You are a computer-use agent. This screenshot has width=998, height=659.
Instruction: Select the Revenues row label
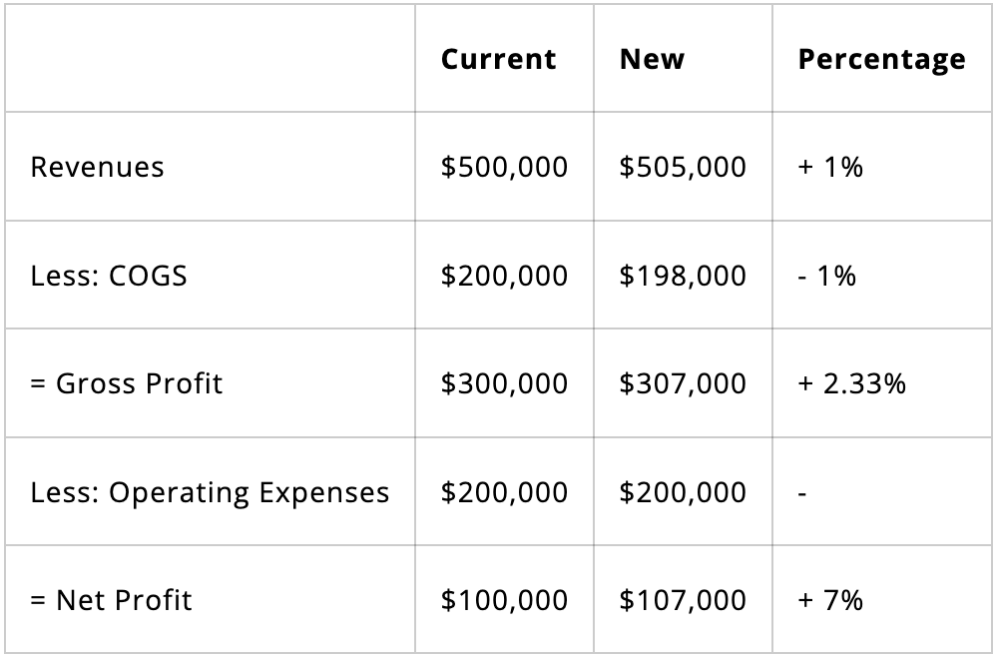point(97,167)
